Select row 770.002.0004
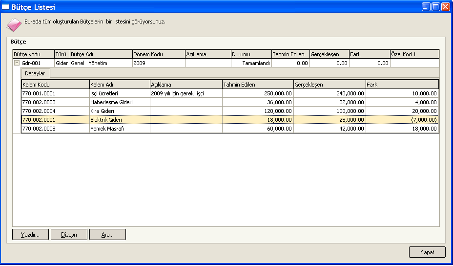The image size is (453, 266). coord(230,111)
